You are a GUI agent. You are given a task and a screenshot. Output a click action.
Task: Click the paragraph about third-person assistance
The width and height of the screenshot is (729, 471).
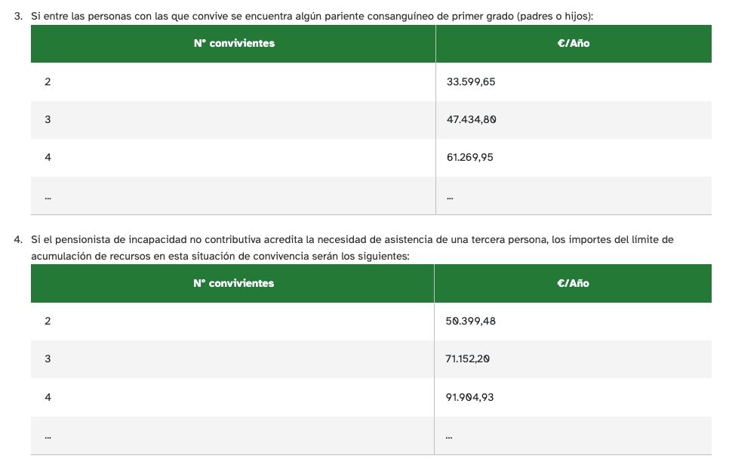coord(352,248)
